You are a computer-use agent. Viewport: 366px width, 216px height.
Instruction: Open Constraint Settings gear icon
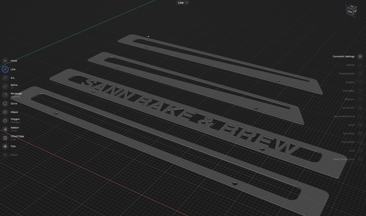[360, 57]
